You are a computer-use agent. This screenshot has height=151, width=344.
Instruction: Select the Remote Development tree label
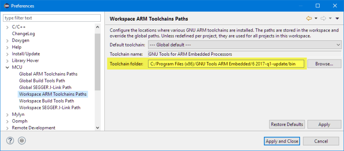point(34,128)
